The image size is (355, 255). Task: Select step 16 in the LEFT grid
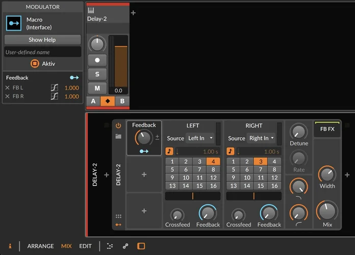click(x=213, y=186)
